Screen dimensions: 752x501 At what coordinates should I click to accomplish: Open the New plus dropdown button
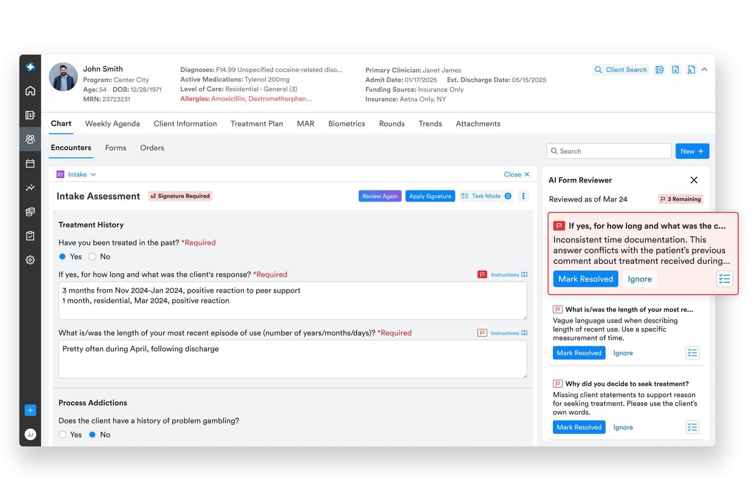coord(692,151)
